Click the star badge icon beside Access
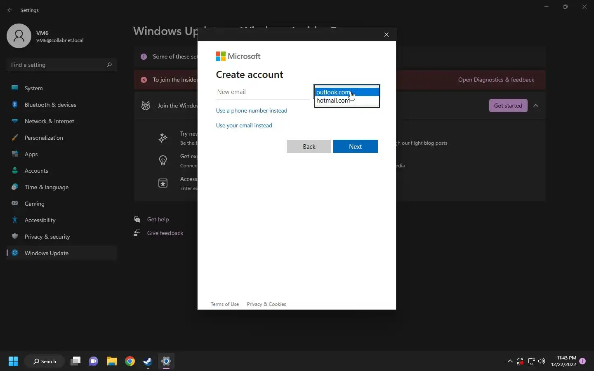The width and height of the screenshot is (594, 371). [163, 183]
